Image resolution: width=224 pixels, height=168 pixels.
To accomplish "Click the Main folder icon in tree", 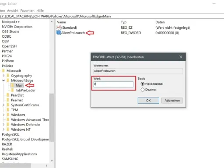I will click(x=12, y=85).
